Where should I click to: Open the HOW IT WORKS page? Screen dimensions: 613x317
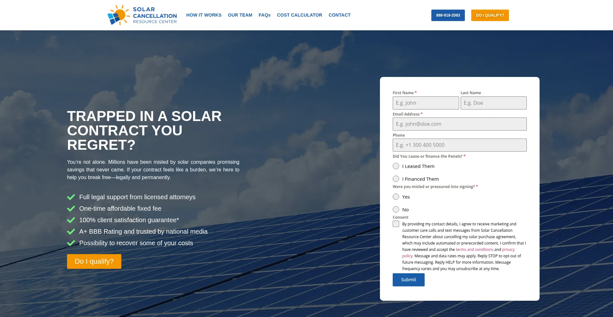point(204,15)
